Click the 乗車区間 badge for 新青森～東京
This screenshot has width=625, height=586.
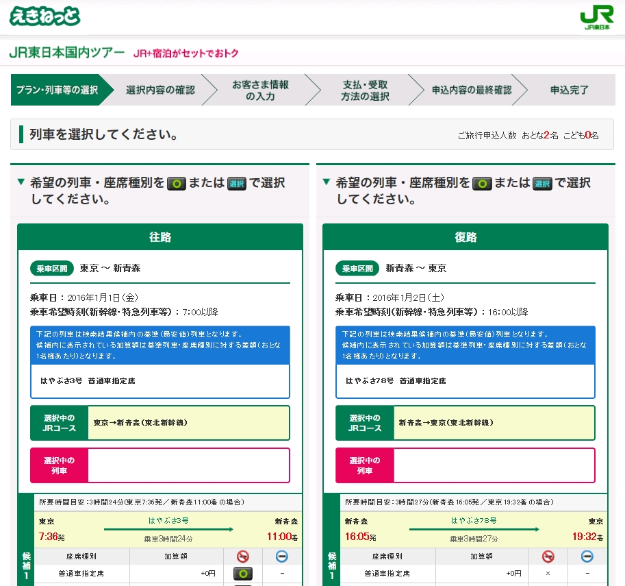tap(357, 269)
